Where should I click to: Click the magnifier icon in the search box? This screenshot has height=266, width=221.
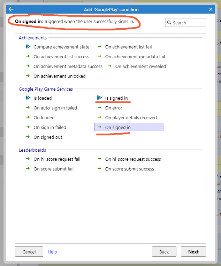tap(169, 23)
